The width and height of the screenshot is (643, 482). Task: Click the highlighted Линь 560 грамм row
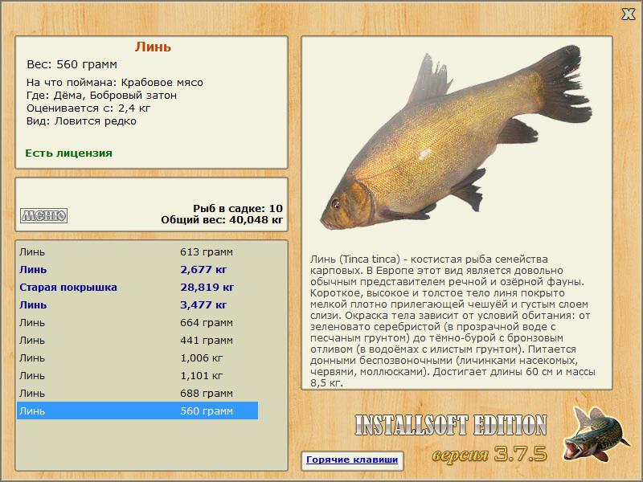pos(137,411)
